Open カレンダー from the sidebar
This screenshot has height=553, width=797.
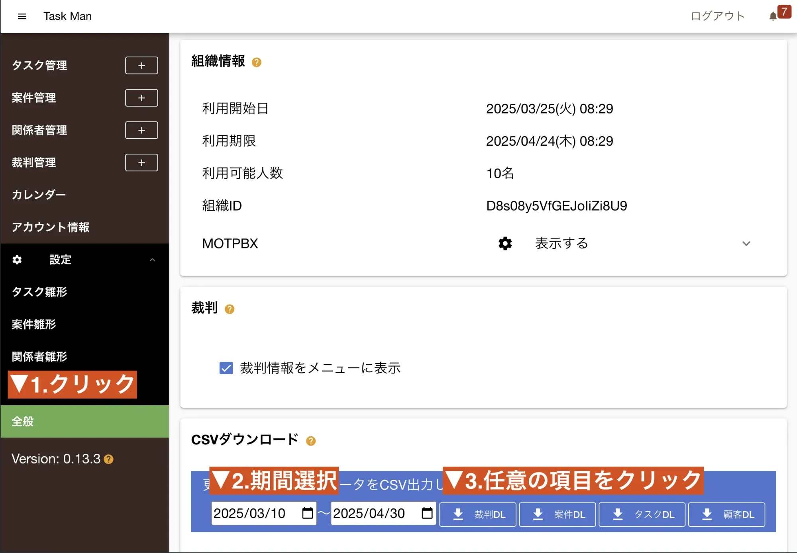[39, 195]
